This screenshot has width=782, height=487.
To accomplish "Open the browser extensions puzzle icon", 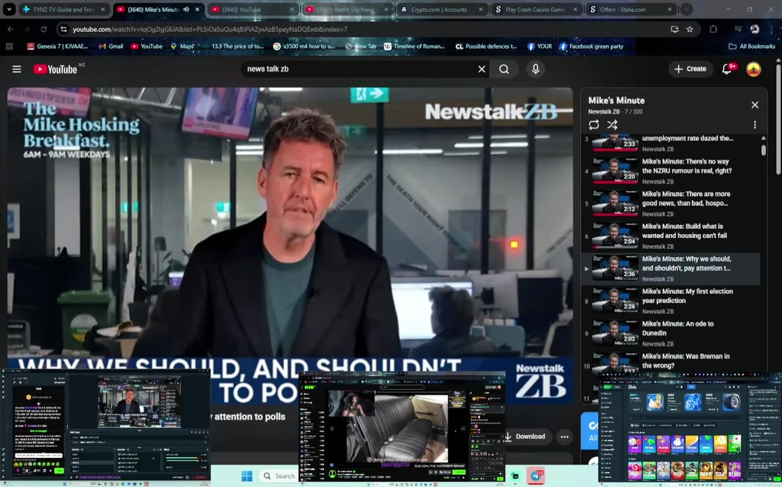I will pyautogui.click(x=713, y=30).
